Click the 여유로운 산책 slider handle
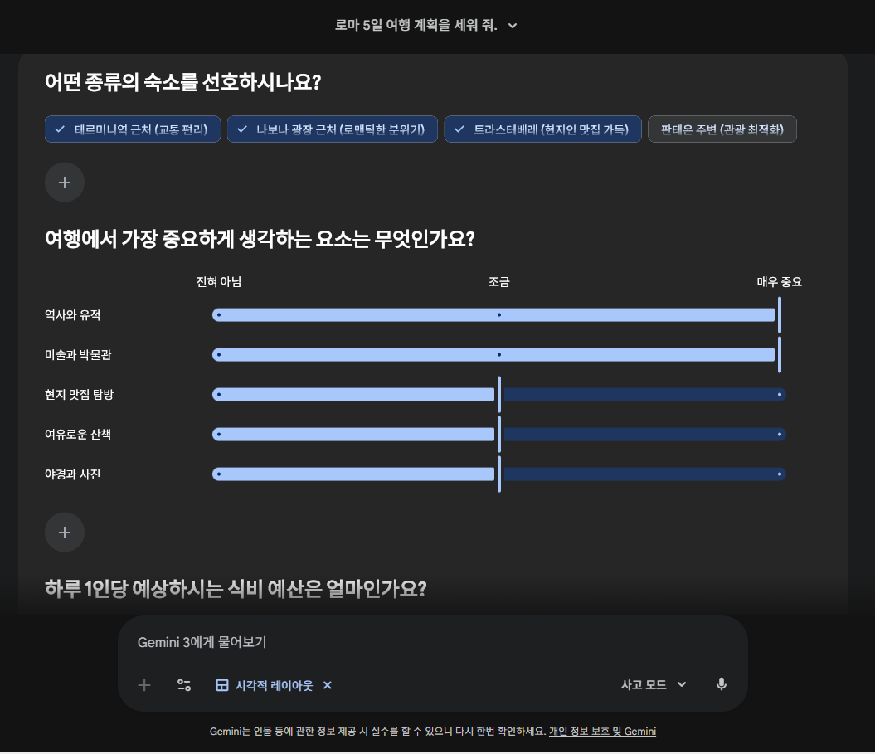The width and height of the screenshot is (875, 754). coord(498,434)
